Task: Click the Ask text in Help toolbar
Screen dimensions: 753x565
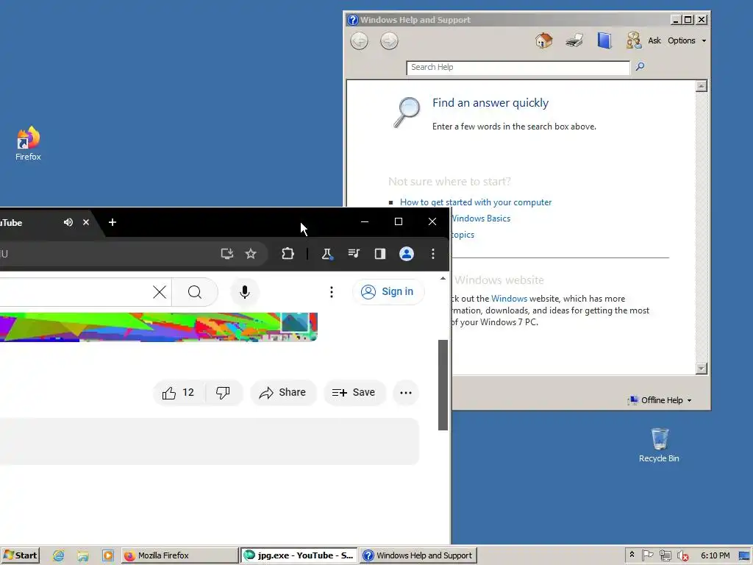Action: 654,41
